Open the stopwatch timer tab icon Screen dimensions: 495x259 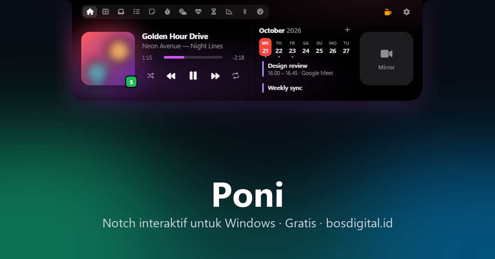[x=167, y=12]
